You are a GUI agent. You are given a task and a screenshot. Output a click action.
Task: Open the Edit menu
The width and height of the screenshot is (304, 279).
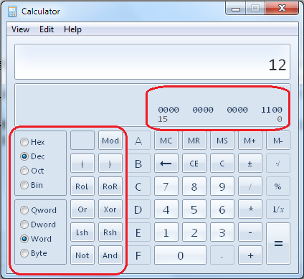(x=47, y=29)
